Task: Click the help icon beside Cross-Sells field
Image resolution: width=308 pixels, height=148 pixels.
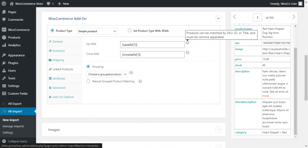Action: point(187,53)
